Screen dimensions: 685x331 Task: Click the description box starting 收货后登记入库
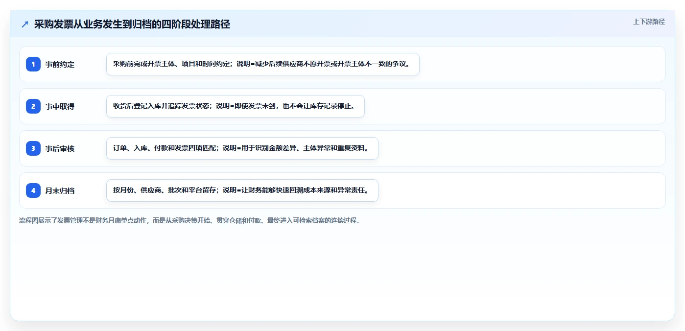(x=236, y=106)
